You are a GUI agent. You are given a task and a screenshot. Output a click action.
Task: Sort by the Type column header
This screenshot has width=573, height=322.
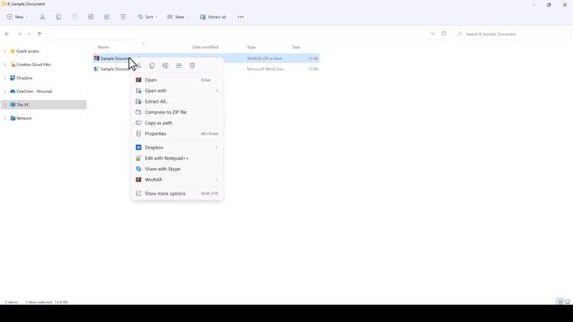[251, 47]
